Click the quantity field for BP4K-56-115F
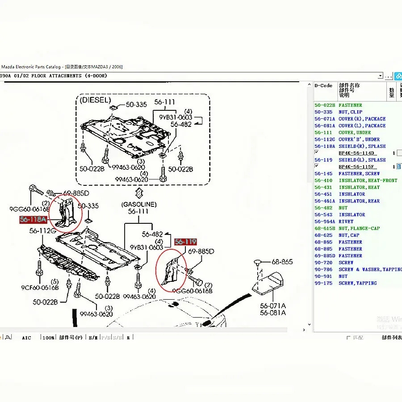The image size is (402, 402). tap(399, 167)
